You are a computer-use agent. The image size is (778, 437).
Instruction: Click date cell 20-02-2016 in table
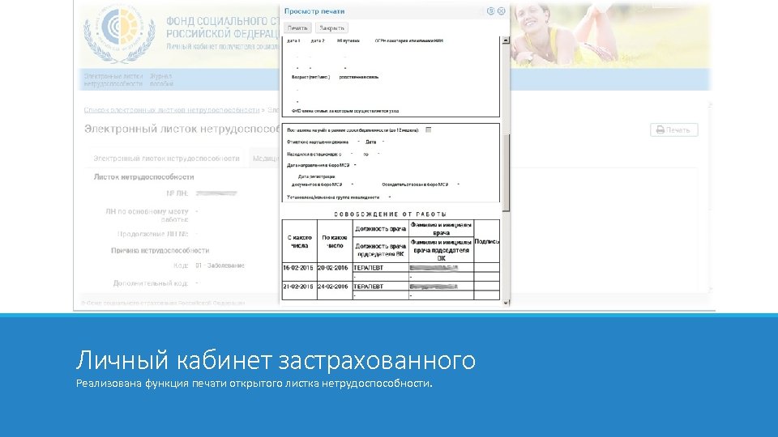tap(334, 268)
